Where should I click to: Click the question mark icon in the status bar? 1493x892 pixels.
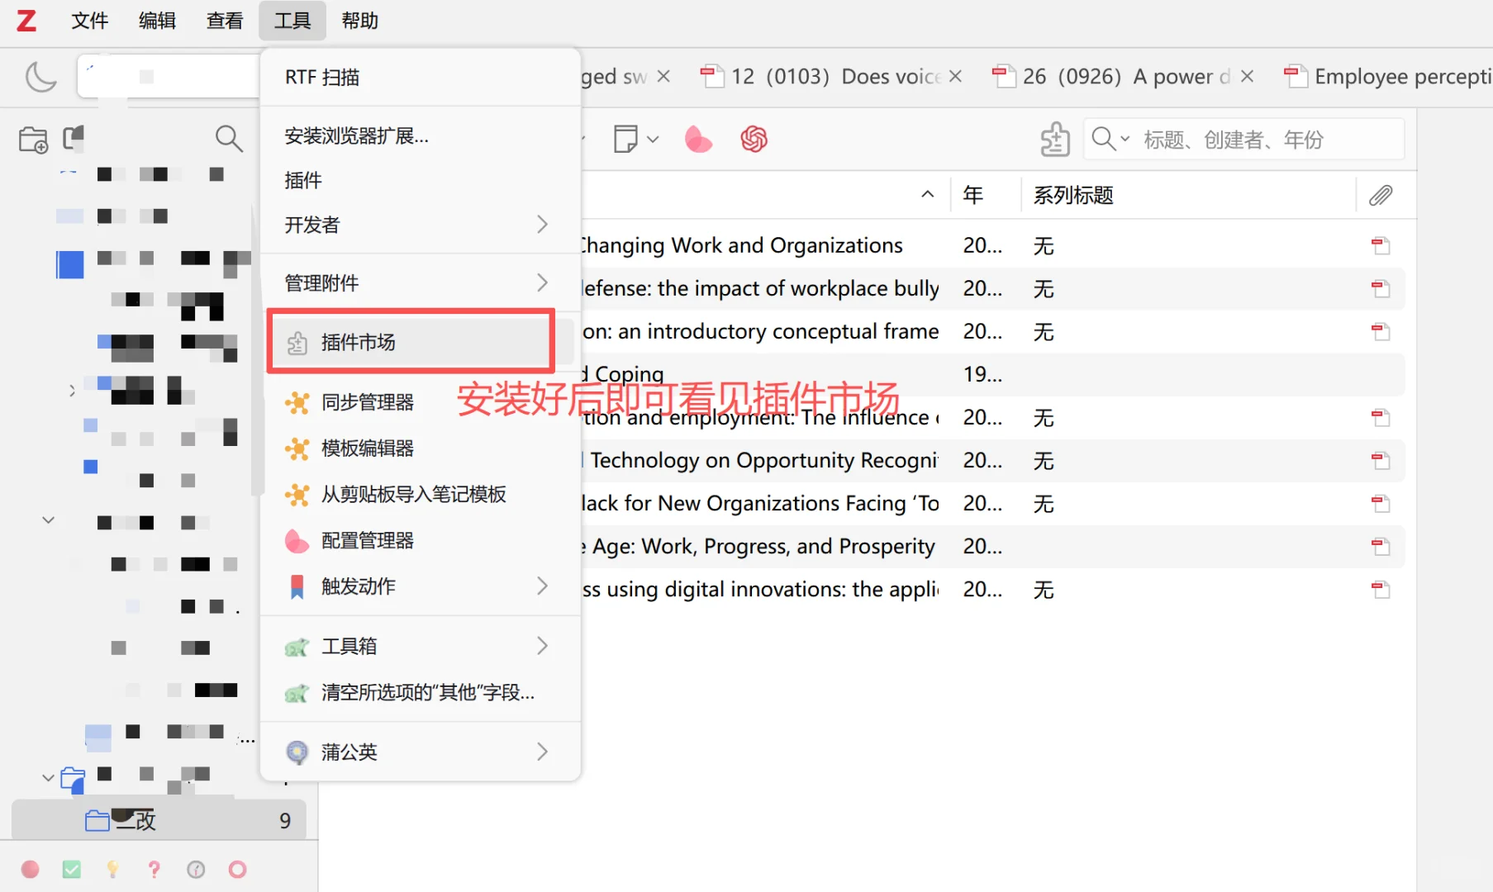pos(155,869)
